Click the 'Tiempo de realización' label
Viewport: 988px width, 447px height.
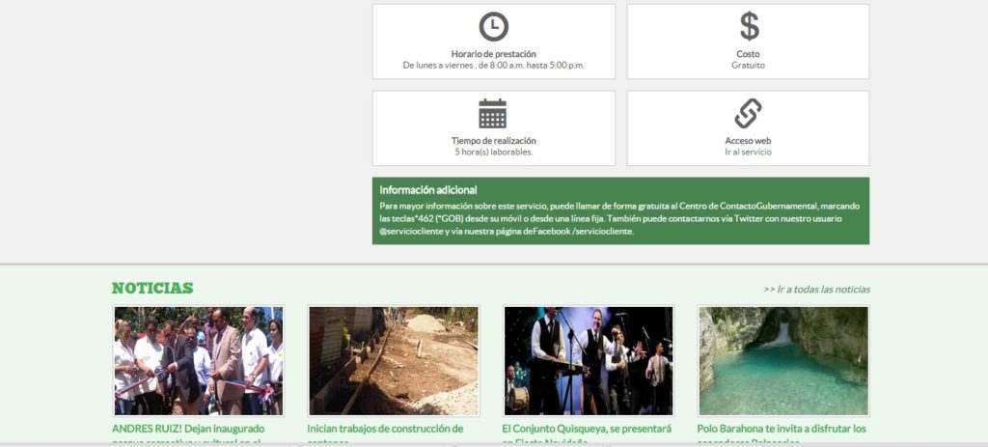tap(493, 141)
